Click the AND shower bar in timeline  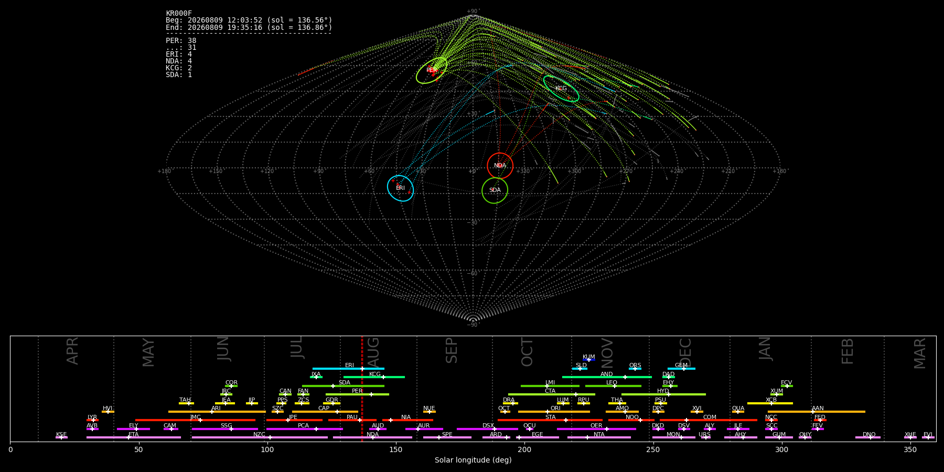[x=607, y=377]
